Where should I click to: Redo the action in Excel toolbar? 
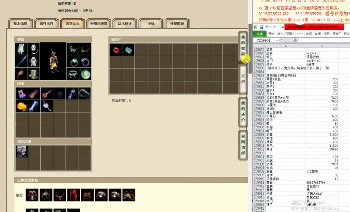(x=275, y=27)
